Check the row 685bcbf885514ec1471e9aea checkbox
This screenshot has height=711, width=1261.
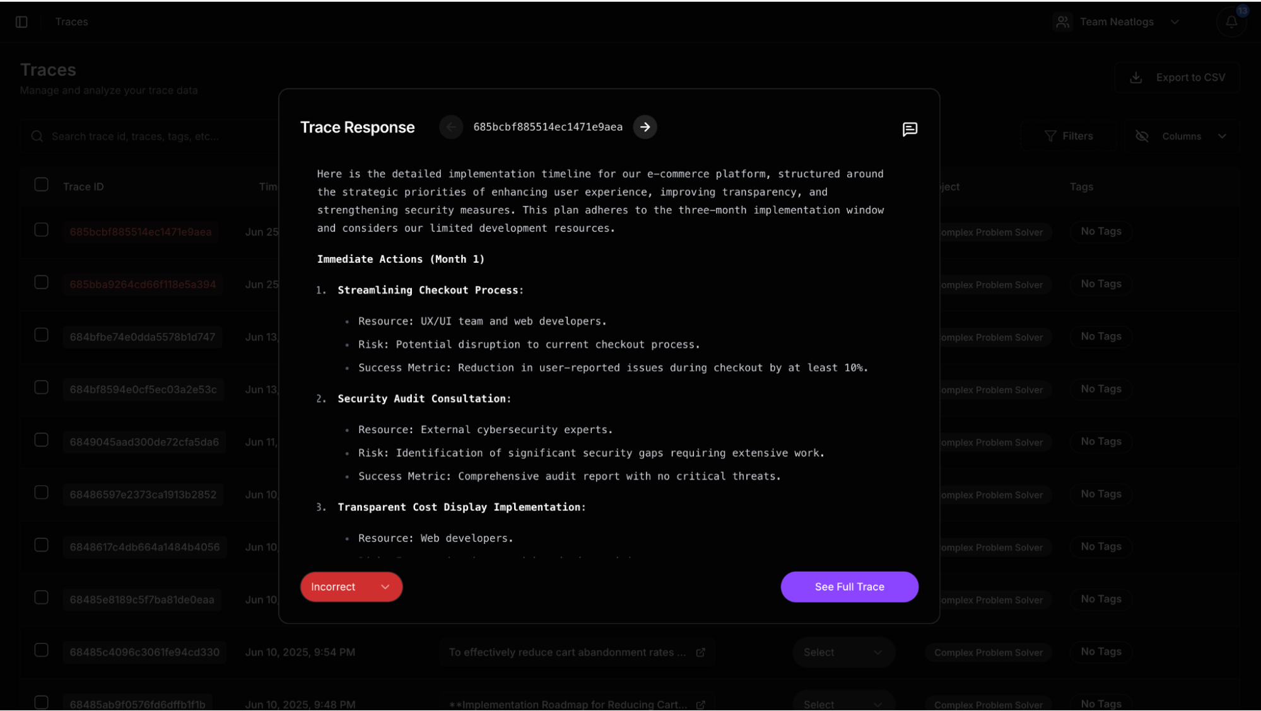42,230
